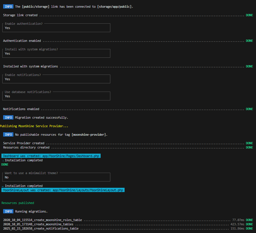
Task: Click the create_moonshine_roles_table migration name
Action: (42, 220)
